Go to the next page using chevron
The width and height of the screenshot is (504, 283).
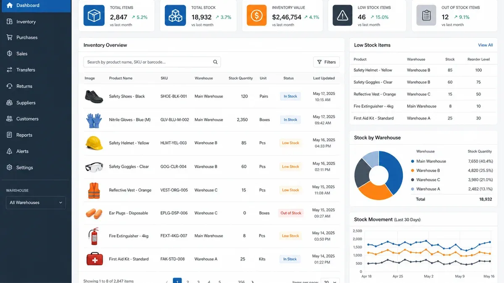[252, 282]
